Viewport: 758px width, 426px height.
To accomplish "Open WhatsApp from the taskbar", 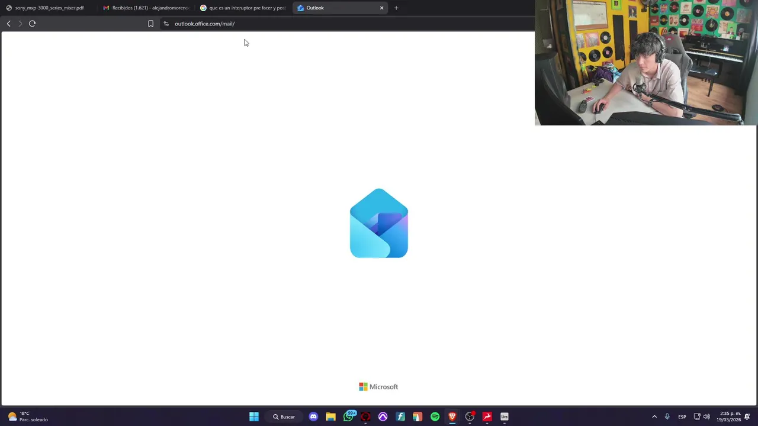I will pyautogui.click(x=348, y=417).
